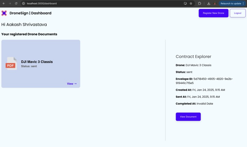Click the Envelope ID value text
The image size is (247, 147).
pyautogui.click(x=204, y=81)
